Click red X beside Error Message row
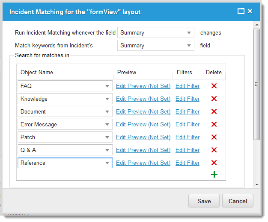 coord(214,124)
